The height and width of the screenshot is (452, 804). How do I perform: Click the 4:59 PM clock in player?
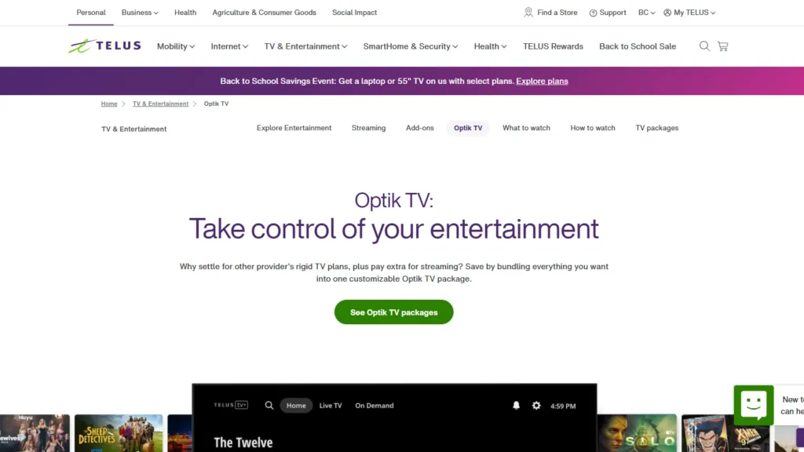563,406
